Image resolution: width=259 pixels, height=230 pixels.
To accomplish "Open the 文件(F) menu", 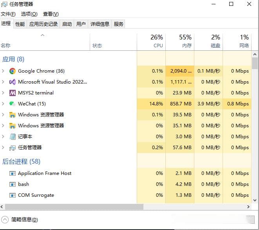I will click(x=8, y=14).
